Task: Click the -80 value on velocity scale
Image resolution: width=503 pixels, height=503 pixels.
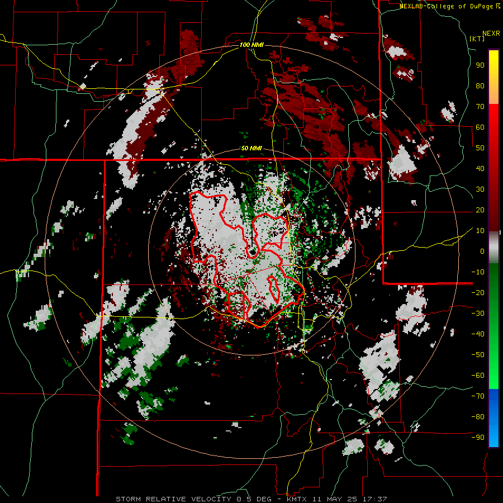Action: [478, 417]
